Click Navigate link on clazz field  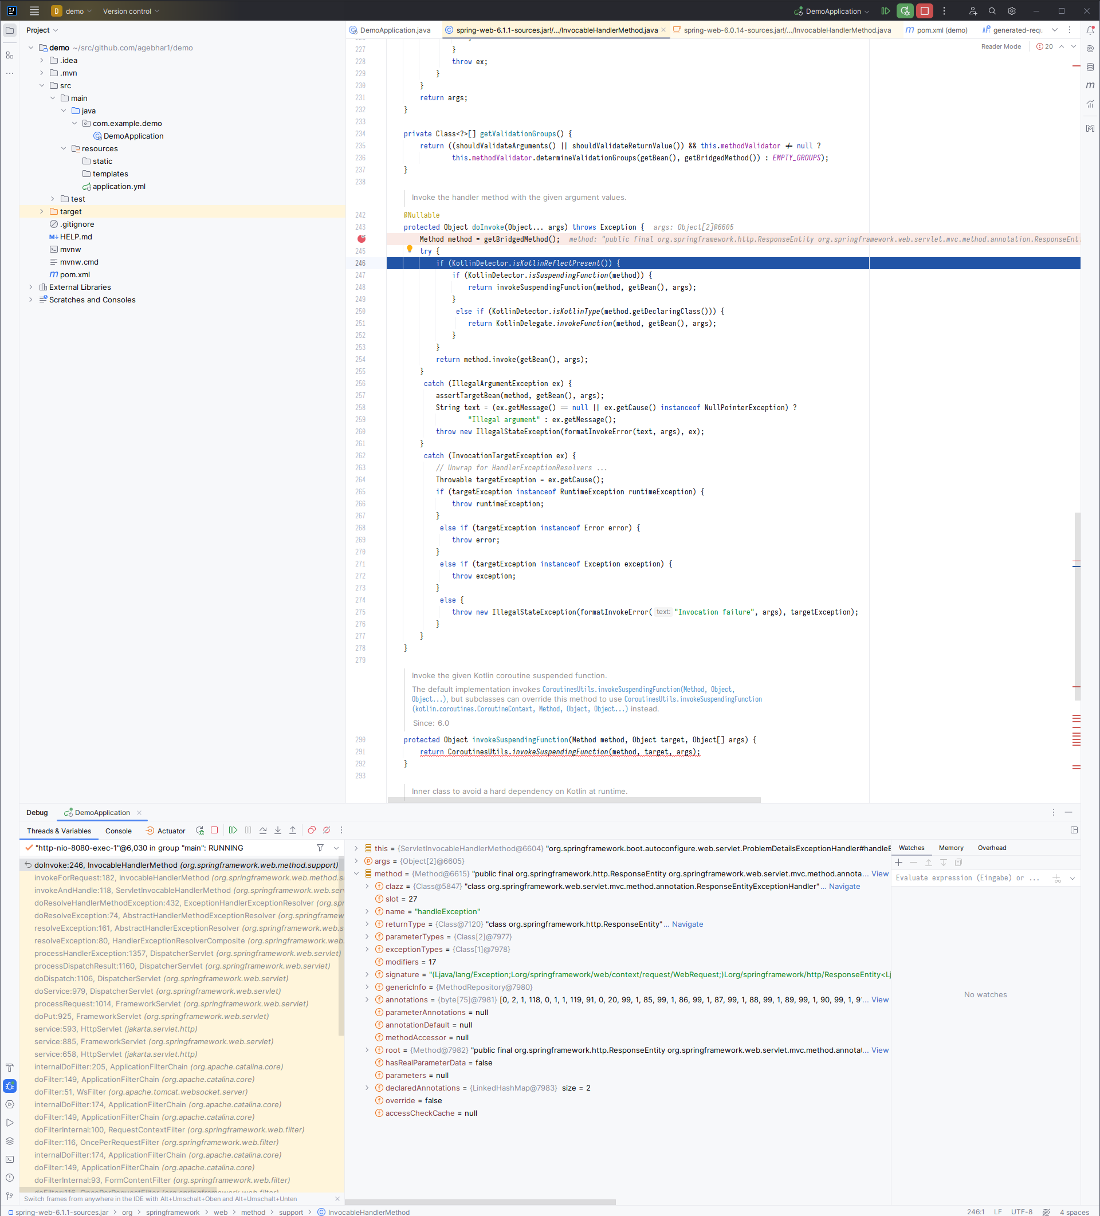click(844, 886)
